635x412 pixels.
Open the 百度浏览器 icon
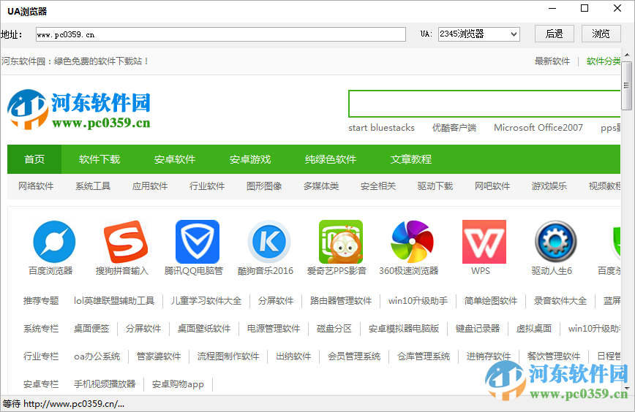point(54,241)
